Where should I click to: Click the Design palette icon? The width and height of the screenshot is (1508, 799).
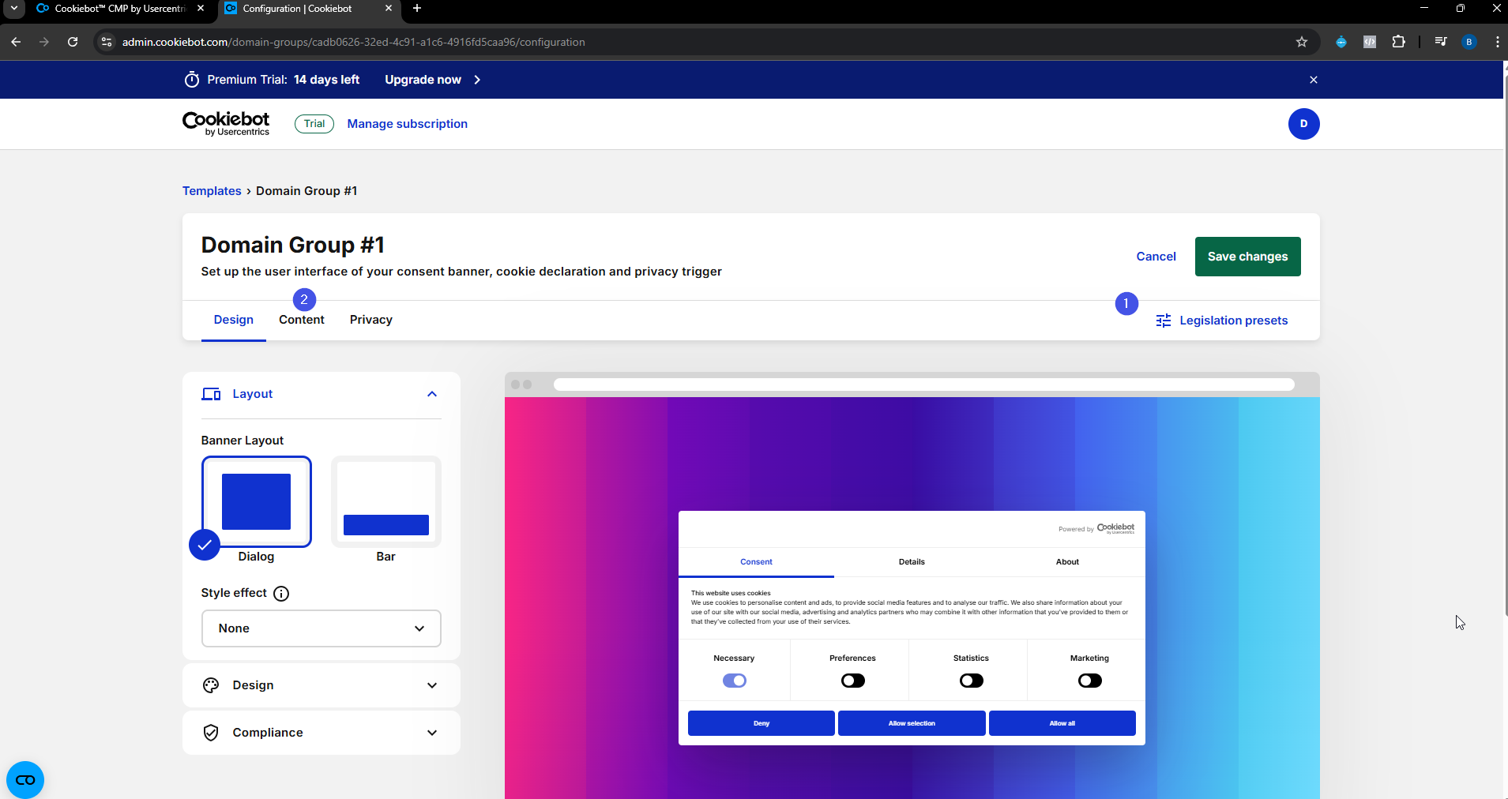(211, 685)
